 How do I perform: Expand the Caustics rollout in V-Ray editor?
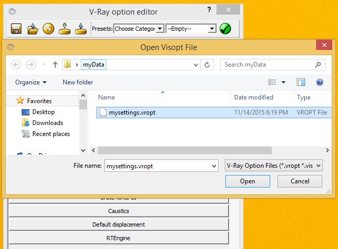point(118,211)
